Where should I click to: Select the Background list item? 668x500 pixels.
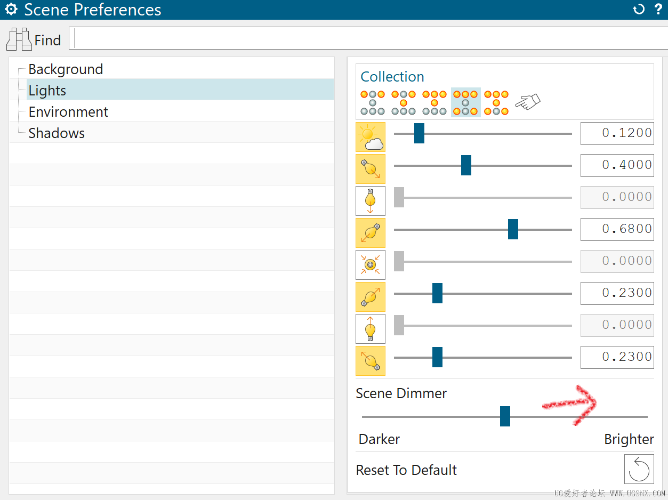point(66,69)
